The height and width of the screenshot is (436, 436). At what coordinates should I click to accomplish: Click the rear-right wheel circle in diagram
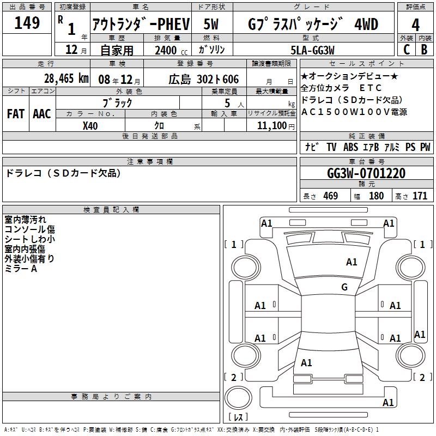pyautogui.click(x=410, y=356)
